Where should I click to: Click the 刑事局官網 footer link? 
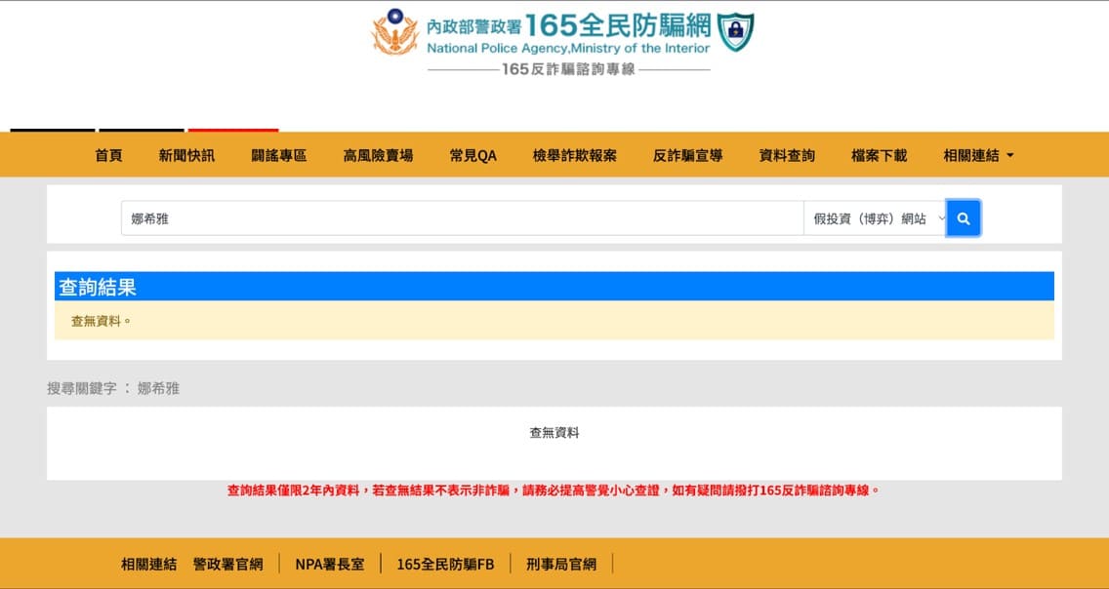(x=561, y=564)
